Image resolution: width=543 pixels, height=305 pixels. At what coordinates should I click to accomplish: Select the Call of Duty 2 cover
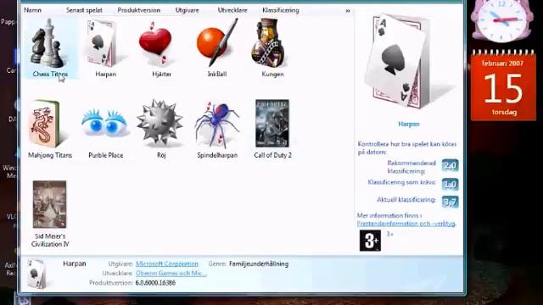[x=272, y=124]
